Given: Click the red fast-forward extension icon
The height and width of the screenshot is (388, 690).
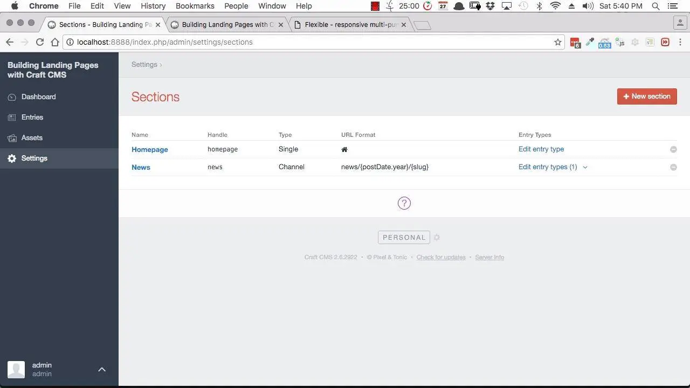Looking at the screenshot, I should 665,42.
